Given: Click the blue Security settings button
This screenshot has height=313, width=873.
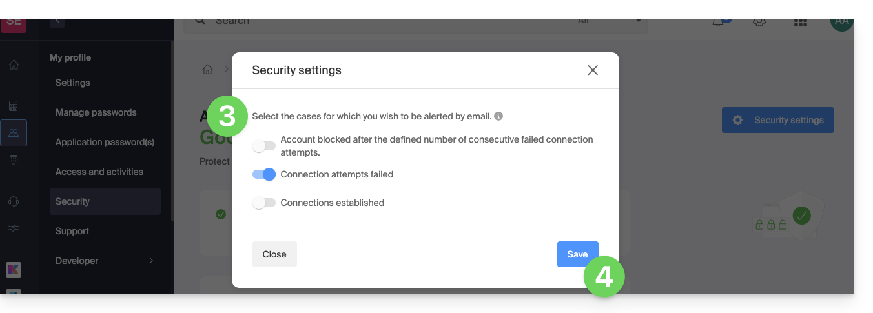Looking at the screenshot, I should point(777,120).
